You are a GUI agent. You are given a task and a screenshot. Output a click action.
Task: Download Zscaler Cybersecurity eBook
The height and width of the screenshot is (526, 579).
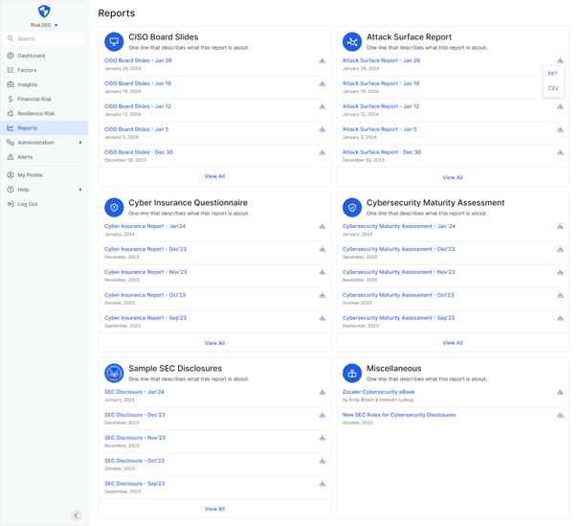click(561, 392)
